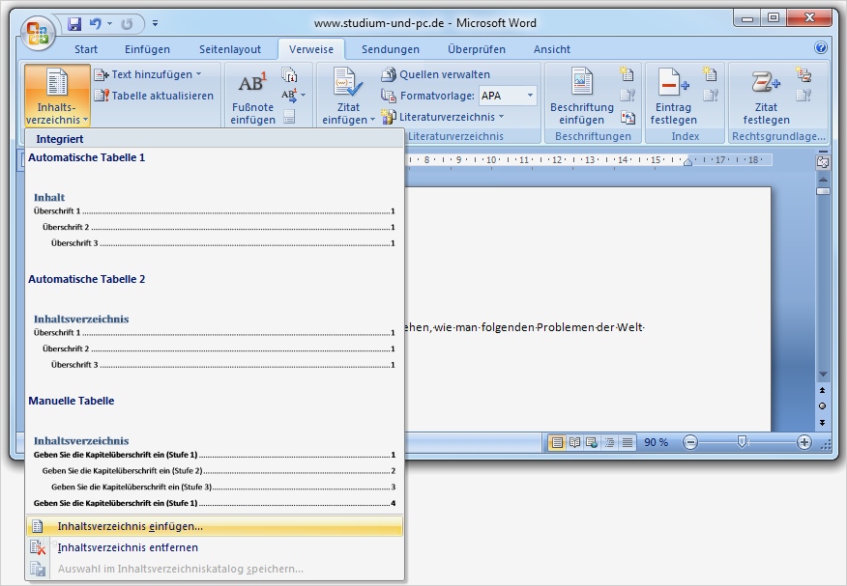Viewport: 847px width, 586px height.
Task: Click the Abbildungsverzeichnis einfügen icon
Action: 625,73
